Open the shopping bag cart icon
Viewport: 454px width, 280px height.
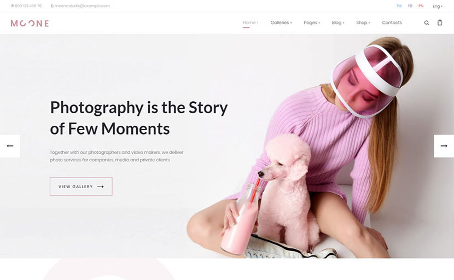(440, 22)
